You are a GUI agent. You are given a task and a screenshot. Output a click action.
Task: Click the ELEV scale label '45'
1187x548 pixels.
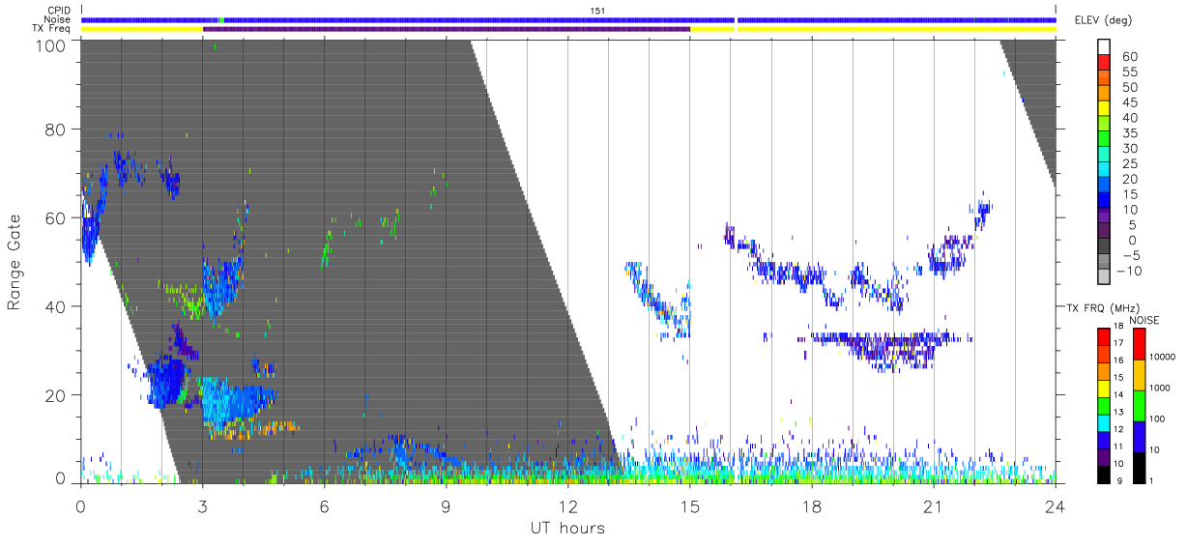pyautogui.click(x=1128, y=102)
